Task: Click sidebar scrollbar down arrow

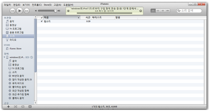Action: tap(35, 103)
